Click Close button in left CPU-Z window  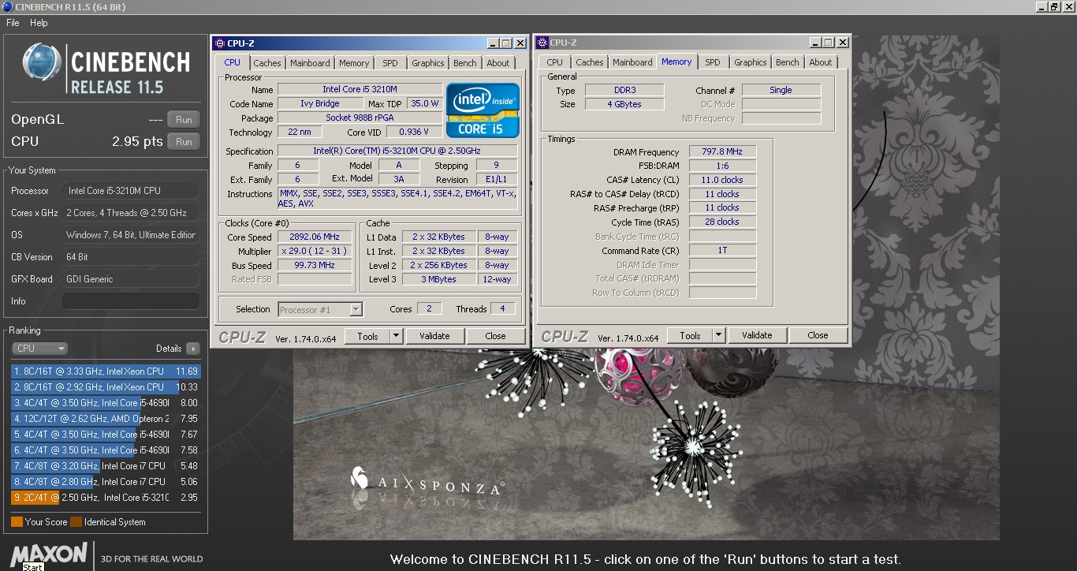[x=495, y=336]
